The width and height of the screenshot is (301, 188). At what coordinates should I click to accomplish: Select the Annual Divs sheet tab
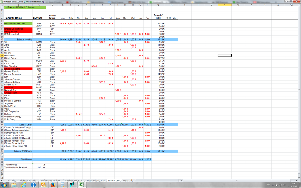(114, 181)
